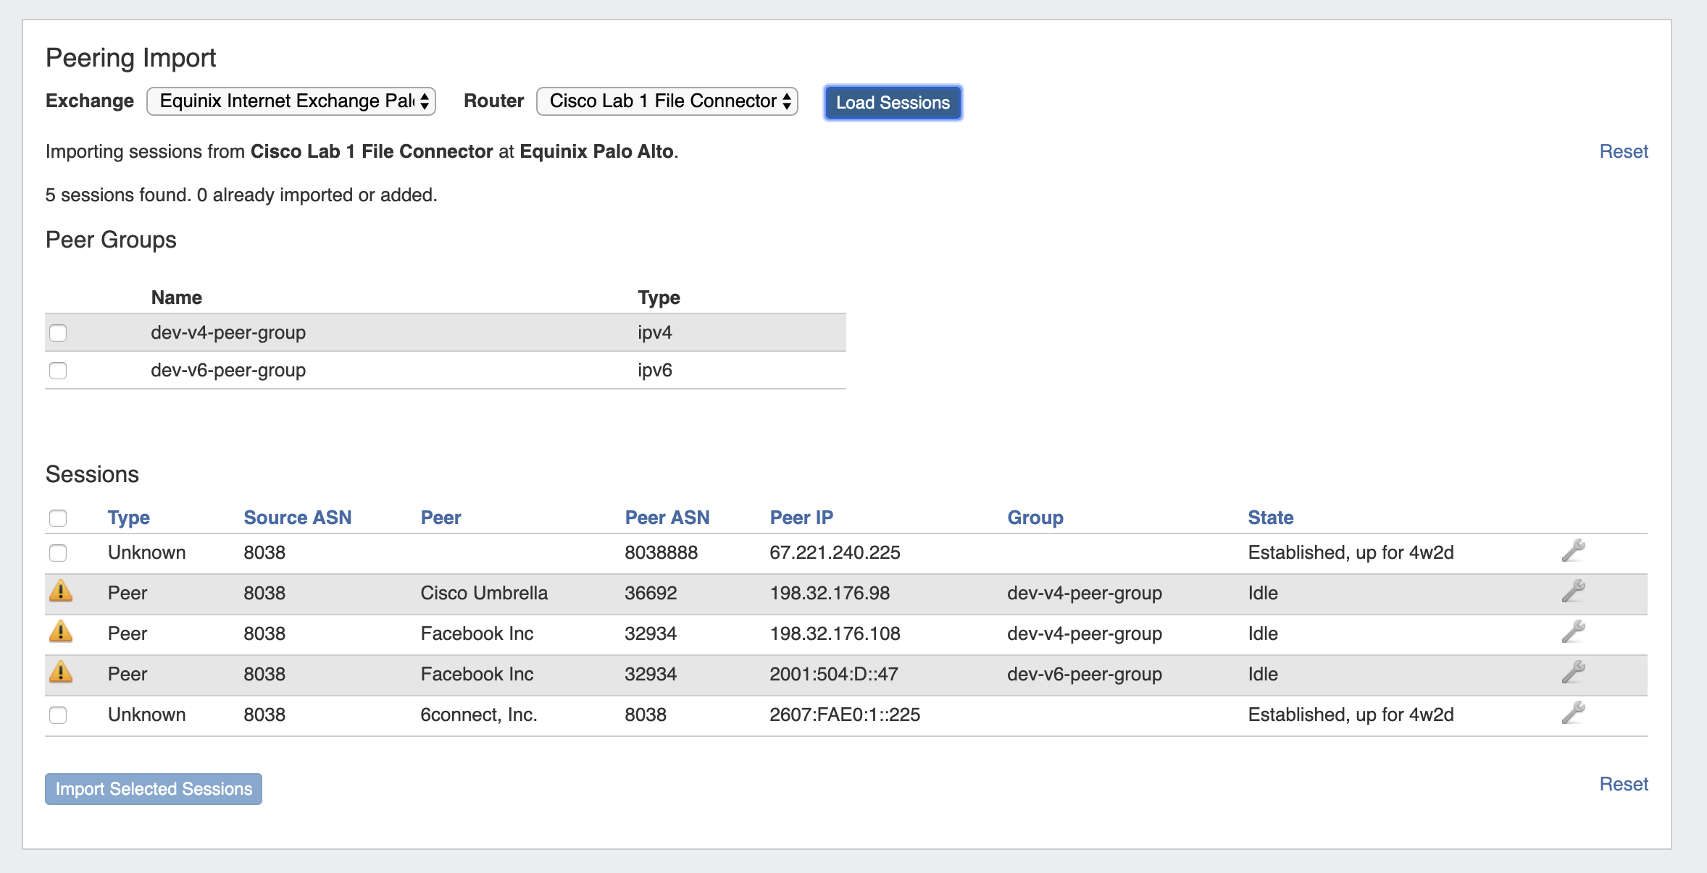1707x873 pixels.
Task: Click warning icon on Cisco Umbrella row
Action: [x=61, y=591]
